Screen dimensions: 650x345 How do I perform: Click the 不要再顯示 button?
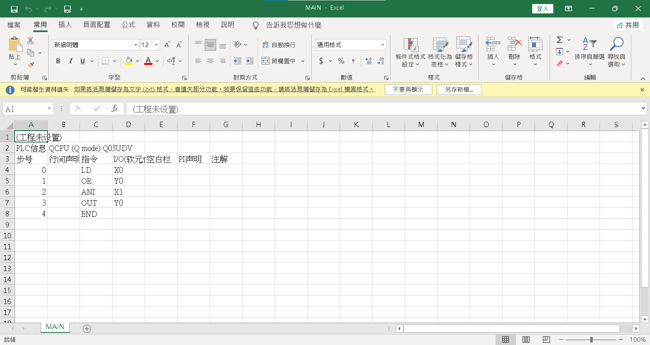(408, 90)
